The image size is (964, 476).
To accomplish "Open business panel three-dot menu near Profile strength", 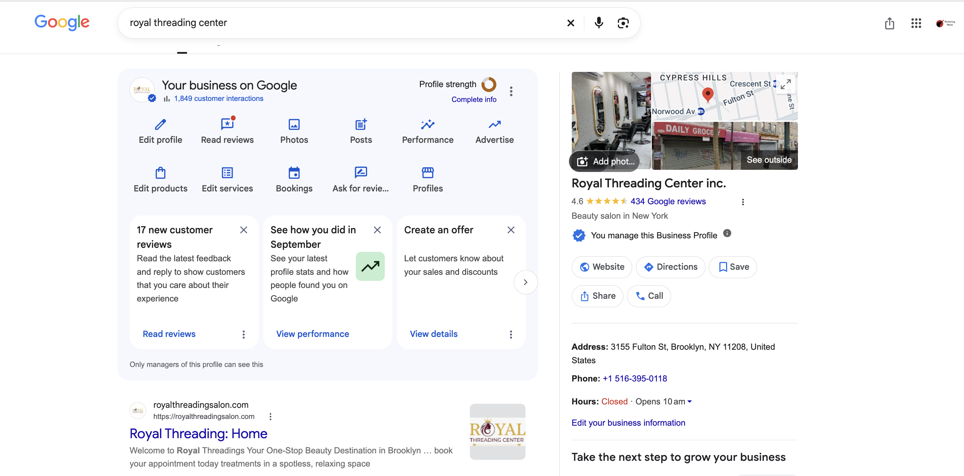I will [511, 91].
